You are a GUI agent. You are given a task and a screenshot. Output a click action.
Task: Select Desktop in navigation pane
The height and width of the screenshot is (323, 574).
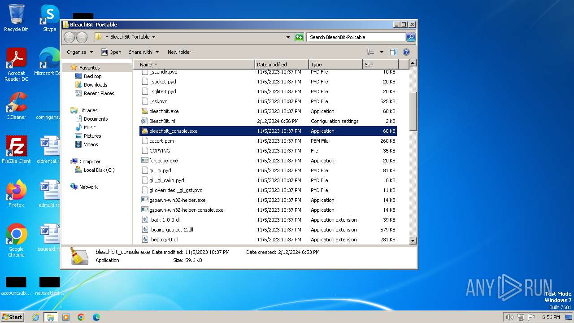coord(92,76)
